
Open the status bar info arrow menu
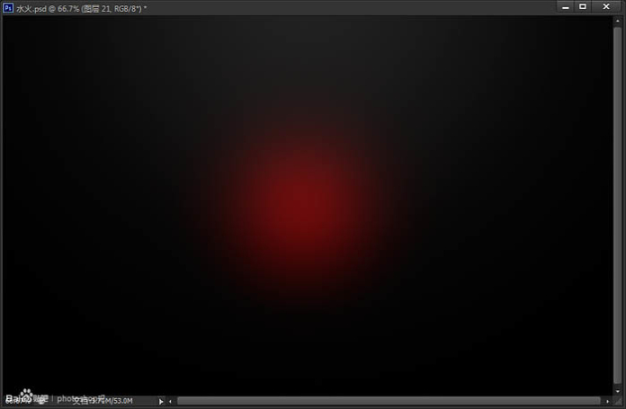pyautogui.click(x=161, y=402)
